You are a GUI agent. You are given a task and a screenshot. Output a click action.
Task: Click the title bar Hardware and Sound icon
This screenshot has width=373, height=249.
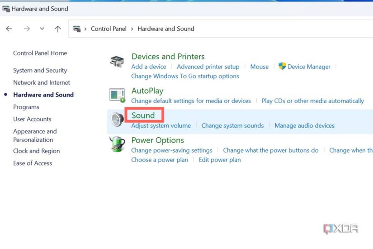6,9
